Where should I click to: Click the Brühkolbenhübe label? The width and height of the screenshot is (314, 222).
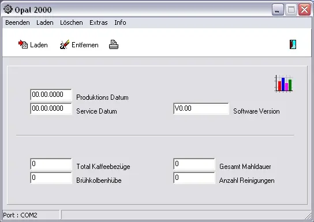(99, 180)
